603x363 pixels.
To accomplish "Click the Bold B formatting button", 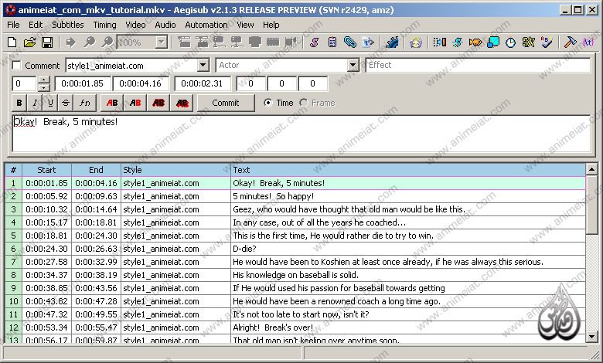I will [19, 103].
